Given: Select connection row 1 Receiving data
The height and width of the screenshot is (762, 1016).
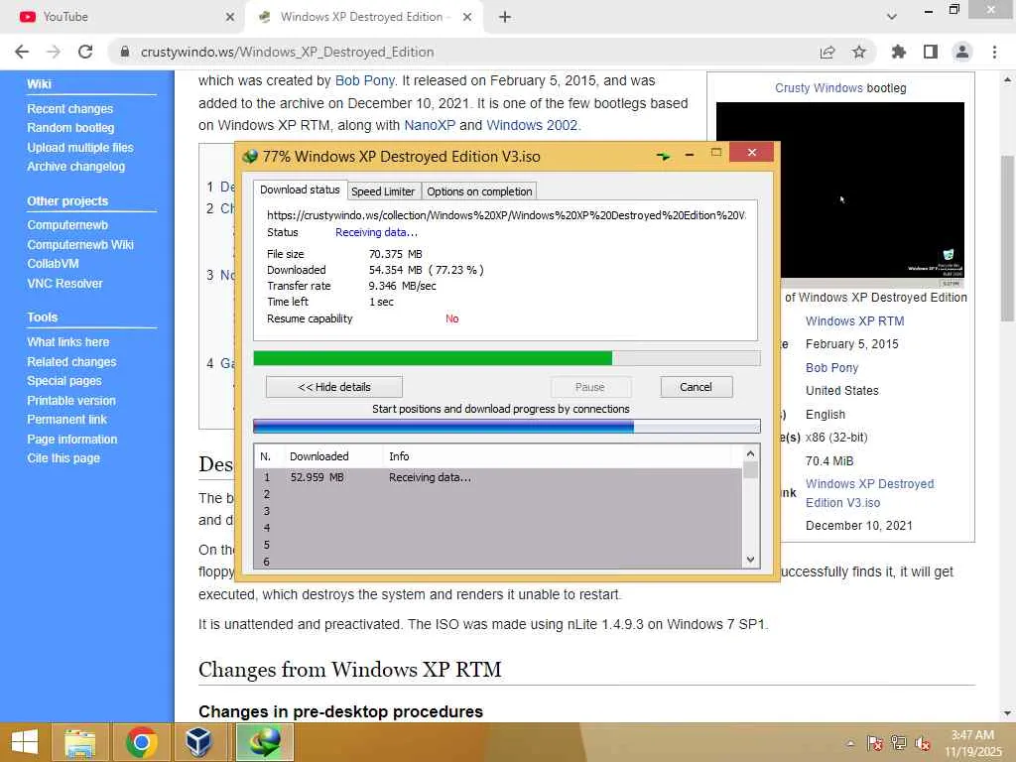Looking at the screenshot, I should tap(498, 477).
